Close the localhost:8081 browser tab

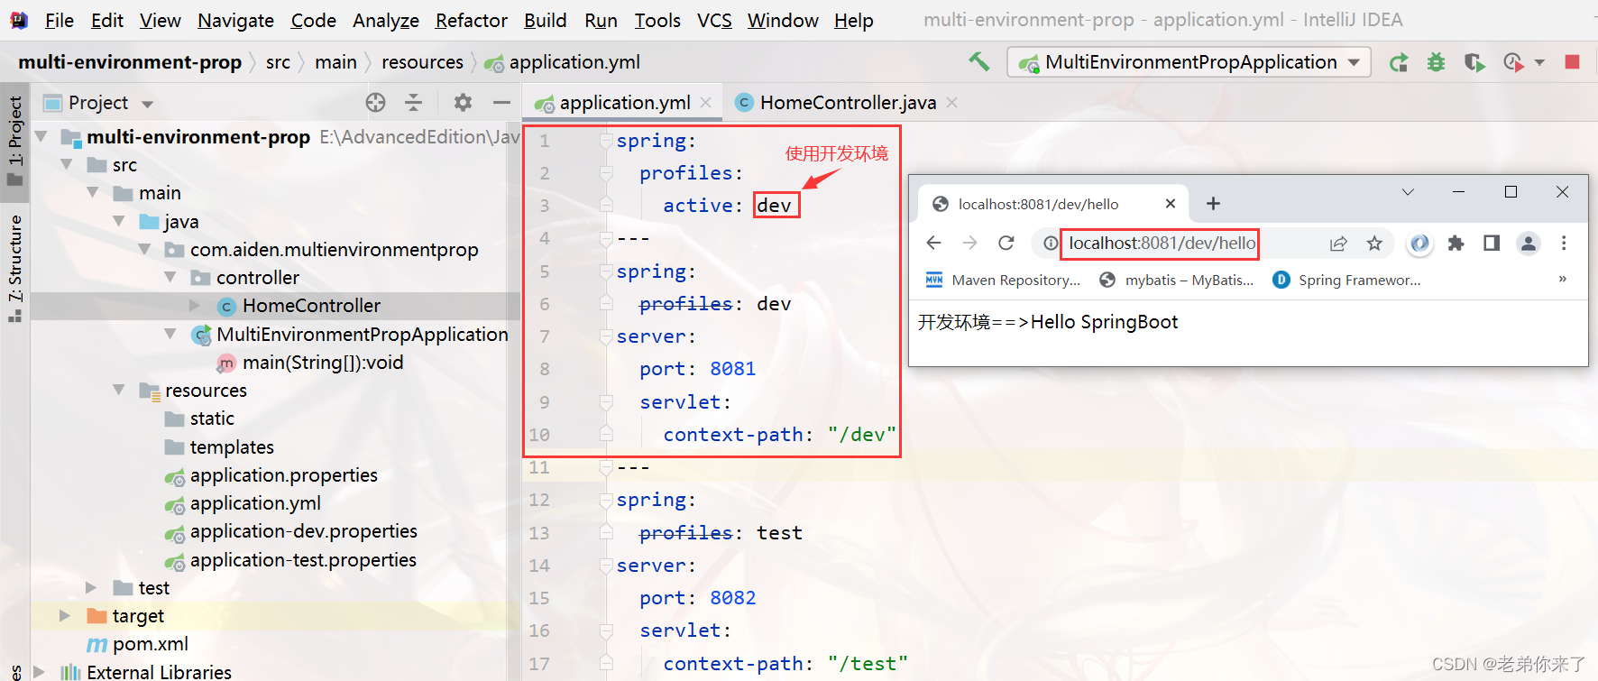point(1171,204)
